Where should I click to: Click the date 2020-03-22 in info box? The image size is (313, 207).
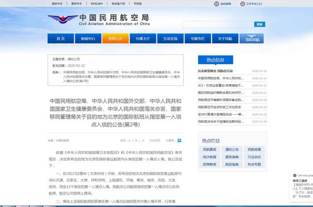pos(76,65)
